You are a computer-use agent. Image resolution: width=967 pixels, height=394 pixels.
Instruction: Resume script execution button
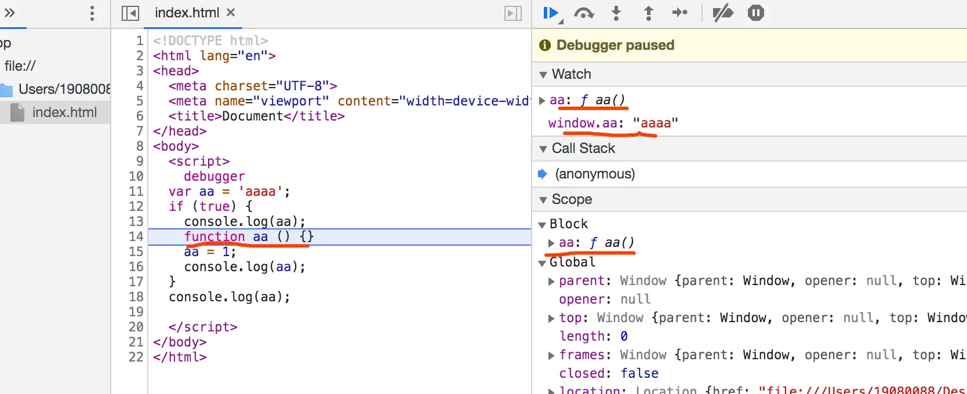click(551, 13)
